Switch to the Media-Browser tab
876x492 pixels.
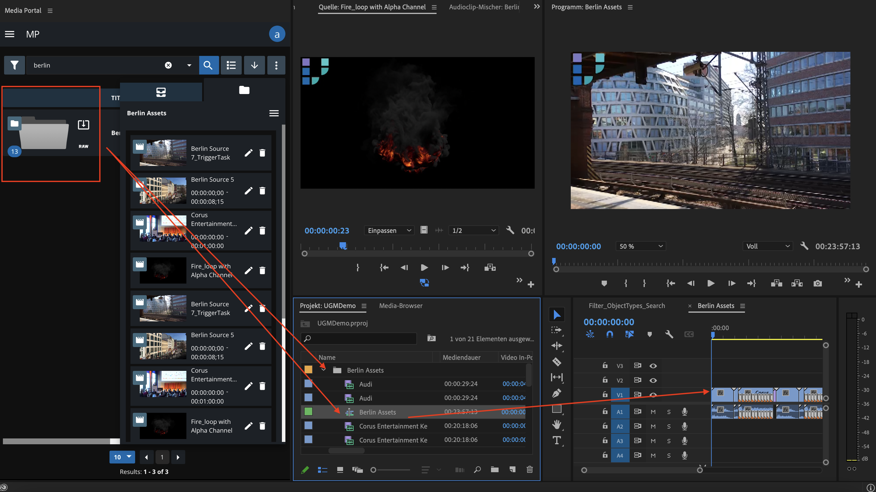click(x=401, y=306)
